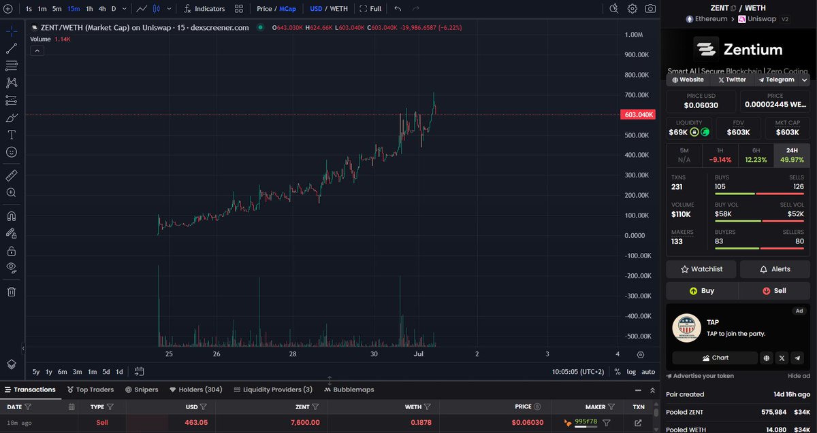
Task: Click the red Sell button
Action: tap(775, 290)
